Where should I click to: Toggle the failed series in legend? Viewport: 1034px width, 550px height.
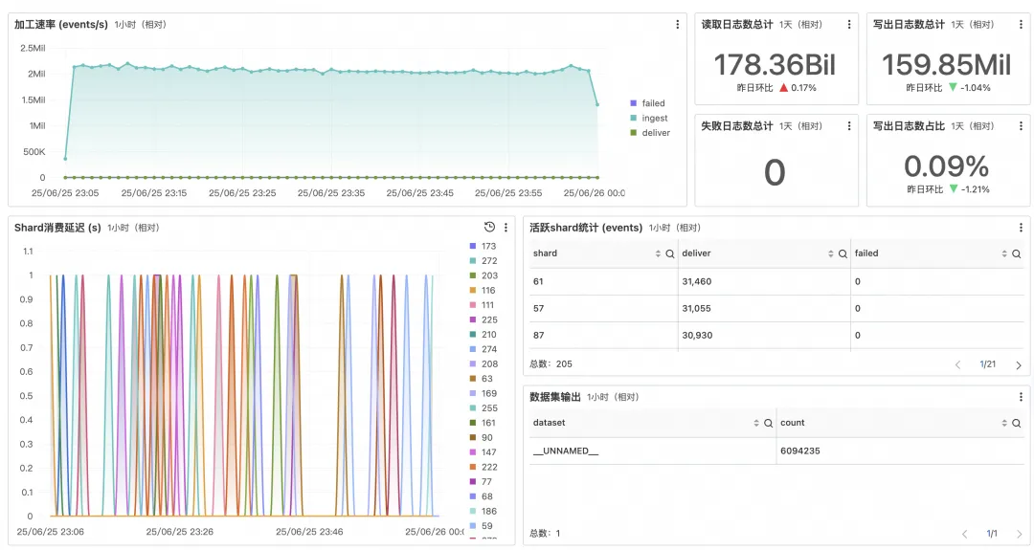[647, 103]
